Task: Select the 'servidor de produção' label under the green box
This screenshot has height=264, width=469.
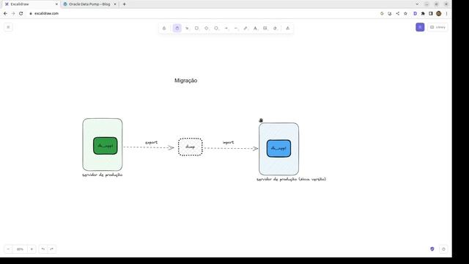Action: [x=103, y=175]
